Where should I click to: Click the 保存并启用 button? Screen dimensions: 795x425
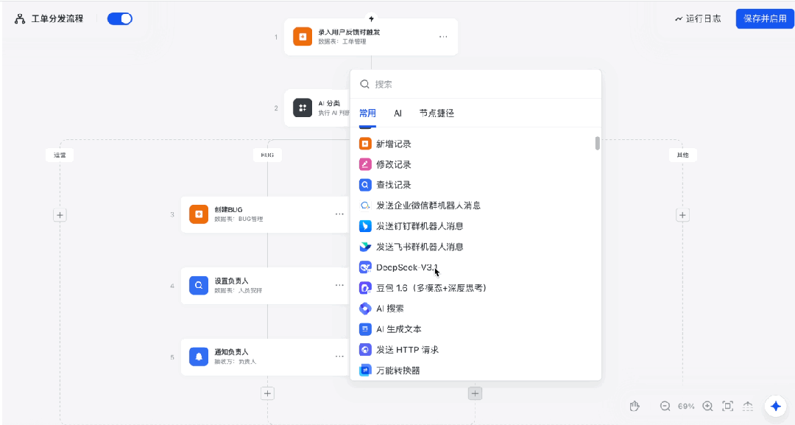tap(765, 18)
